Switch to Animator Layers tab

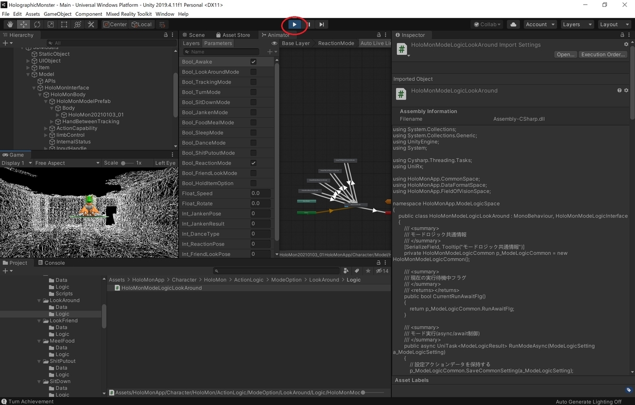pos(191,43)
